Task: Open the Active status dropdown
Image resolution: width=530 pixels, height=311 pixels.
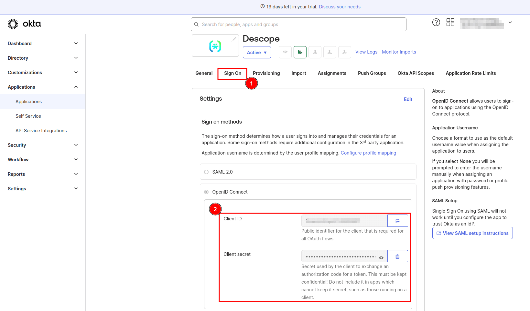Action: [257, 53]
